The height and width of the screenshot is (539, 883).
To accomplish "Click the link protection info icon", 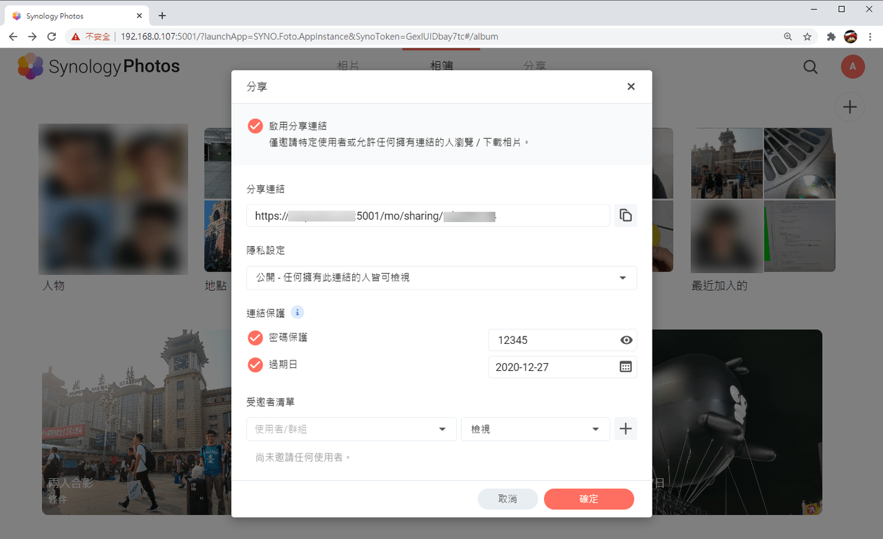I will click(x=298, y=312).
